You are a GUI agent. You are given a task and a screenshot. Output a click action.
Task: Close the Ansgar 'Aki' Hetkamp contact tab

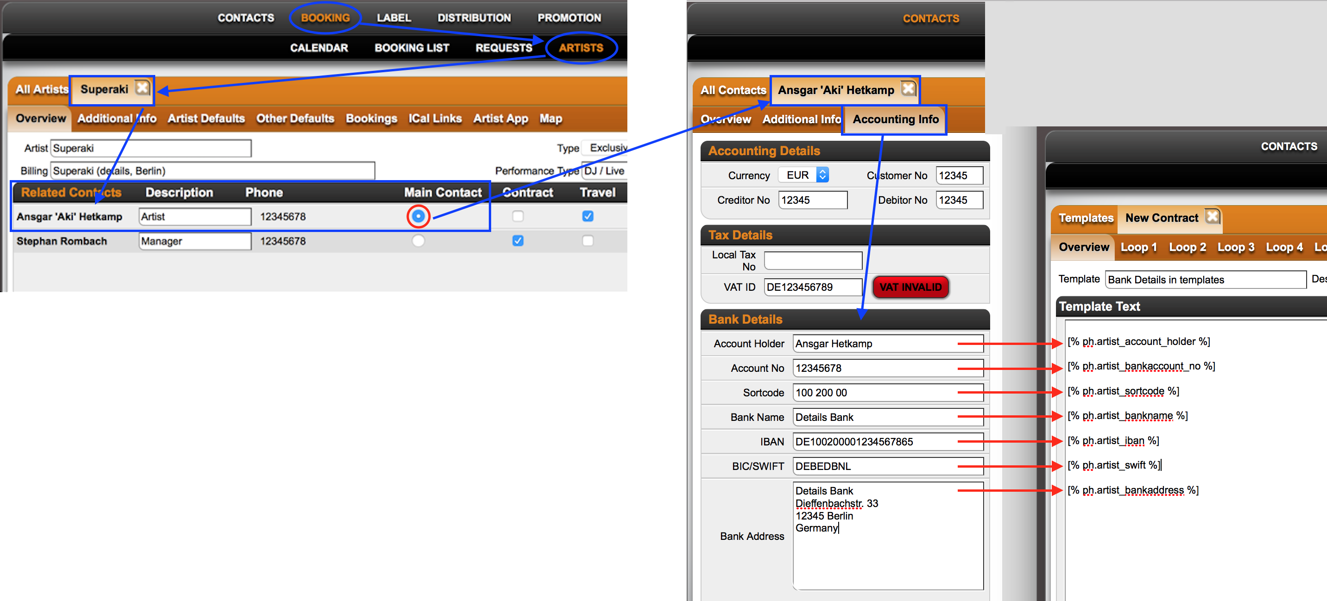(908, 88)
